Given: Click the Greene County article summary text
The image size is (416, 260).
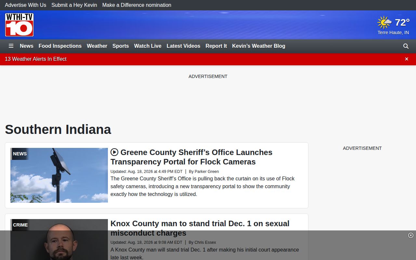Looking at the screenshot, I should [x=202, y=187].
